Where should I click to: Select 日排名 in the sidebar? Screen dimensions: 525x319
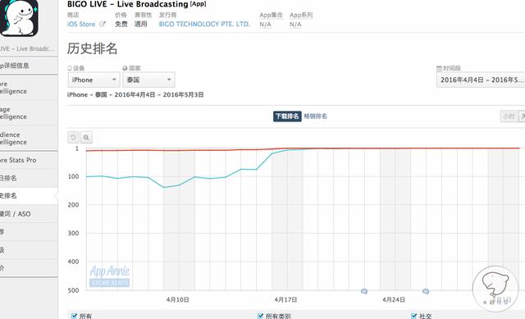(x=29, y=178)
